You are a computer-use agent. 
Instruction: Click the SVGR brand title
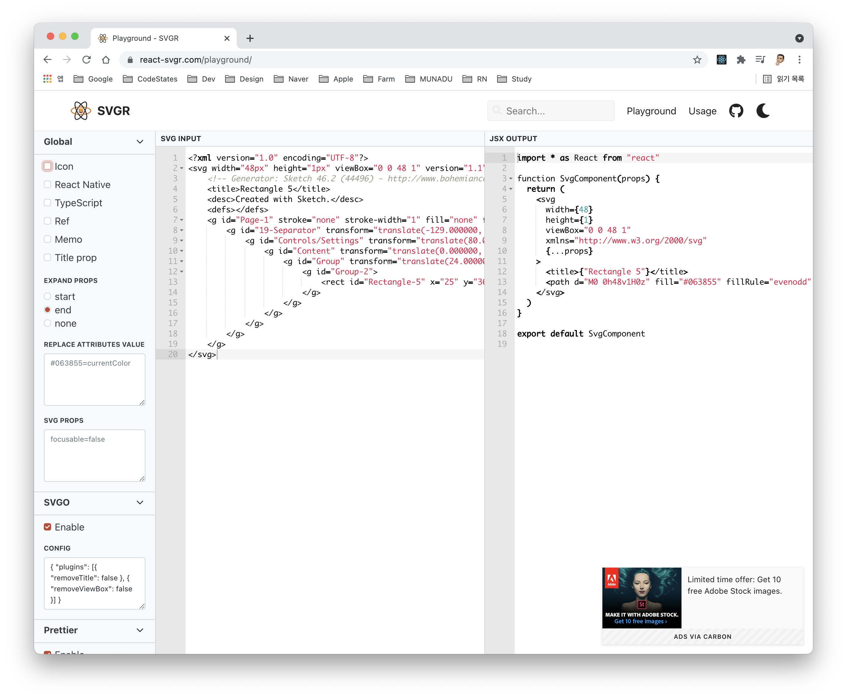point(113,111)
